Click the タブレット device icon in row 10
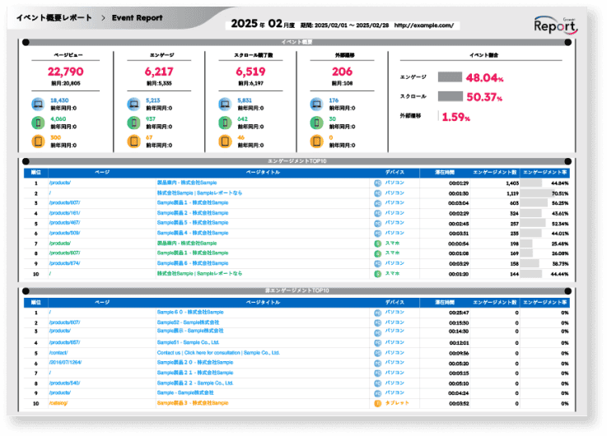 point(378,404)
